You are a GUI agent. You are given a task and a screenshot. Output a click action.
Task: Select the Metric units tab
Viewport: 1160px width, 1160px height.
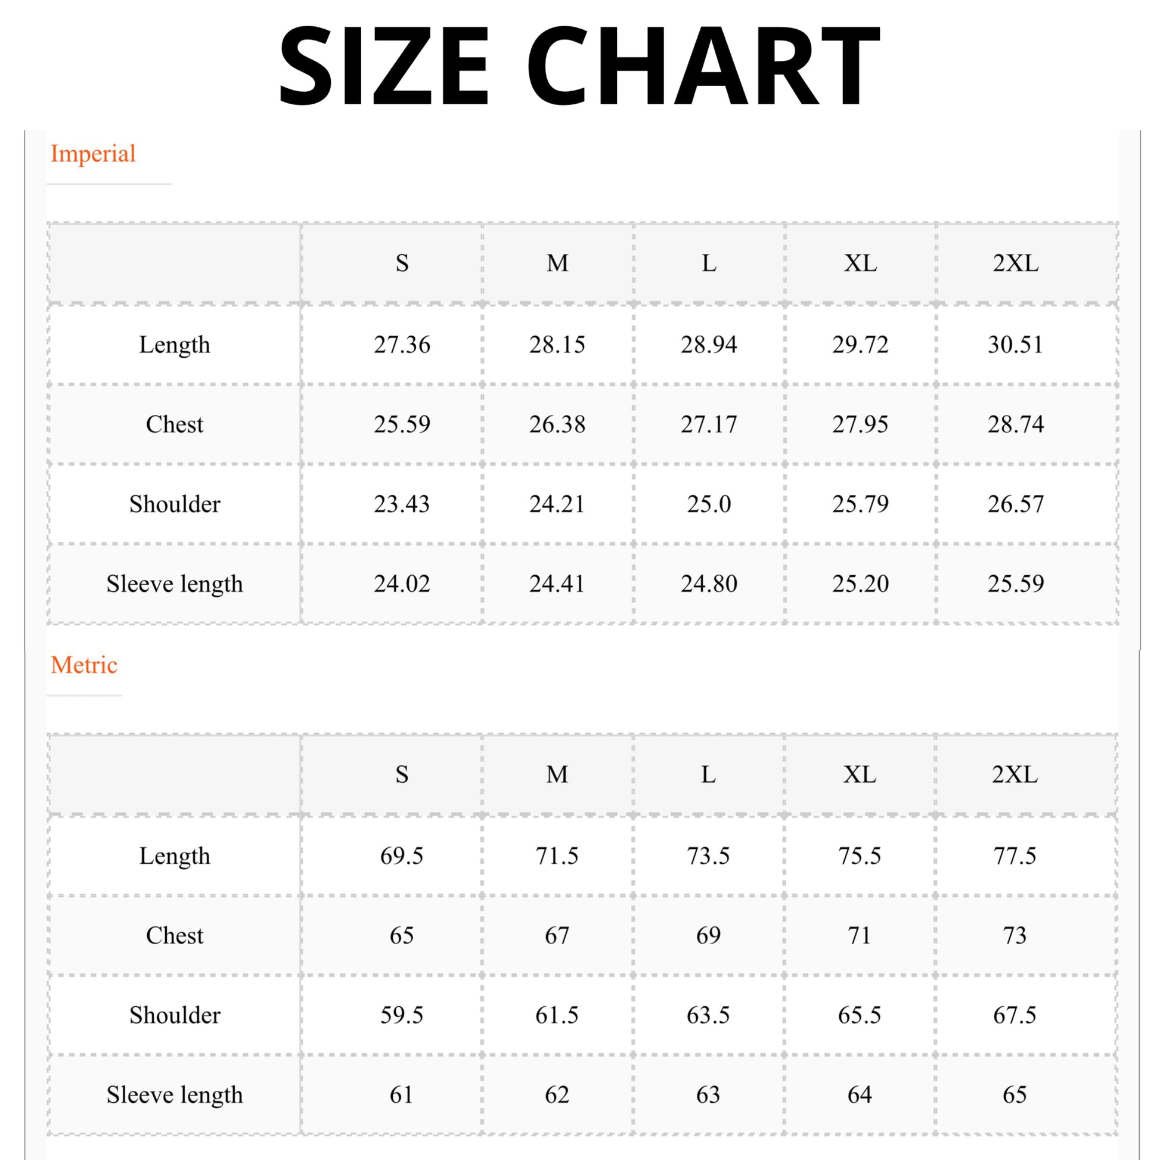[x=84, y=665]
